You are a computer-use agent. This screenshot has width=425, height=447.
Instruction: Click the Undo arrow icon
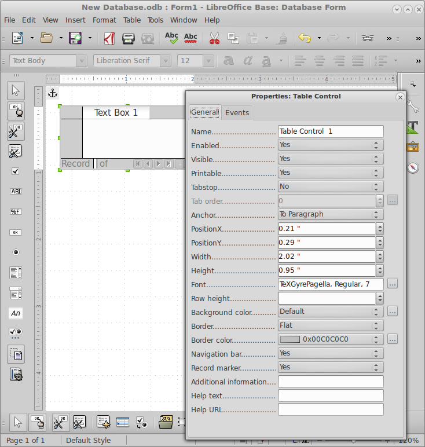[305, 38]
